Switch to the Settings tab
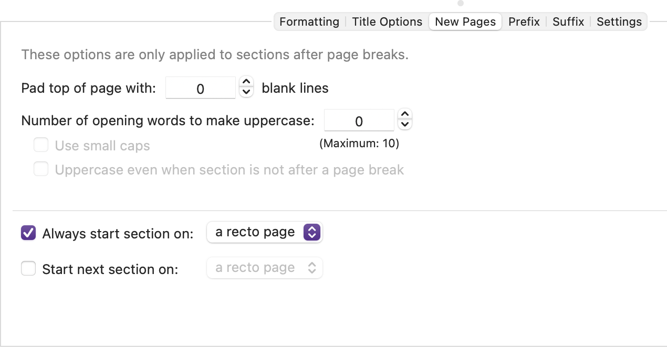The image size is (667, 350). (619, 22)
